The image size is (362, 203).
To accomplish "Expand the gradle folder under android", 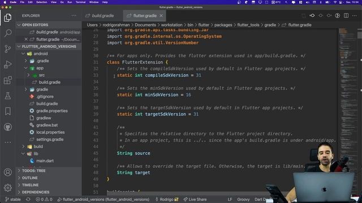I will [26, 89].
